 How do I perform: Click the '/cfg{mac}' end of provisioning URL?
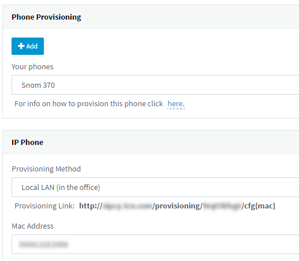click(259, 206)
